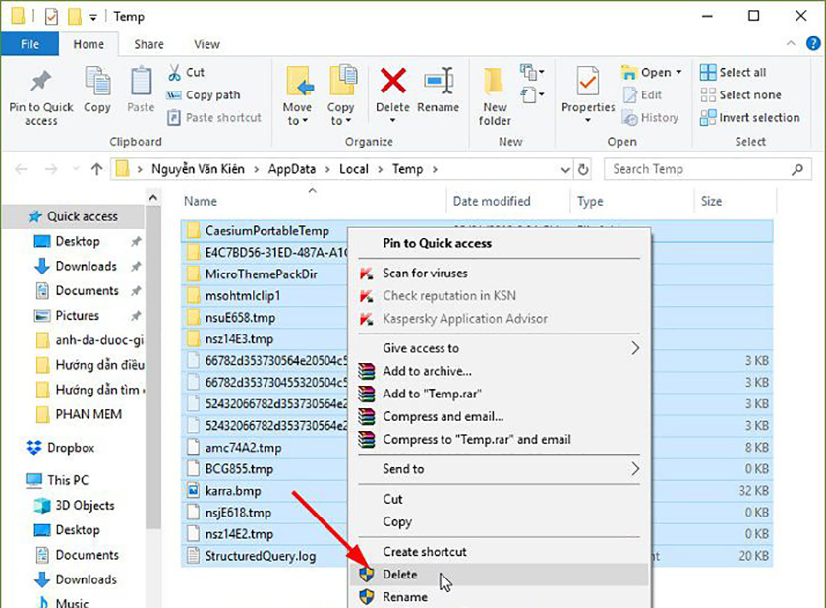This screenshot has height=608, width=826.
Task: Click the Cut scissors icon in ribbon
Action: point(174,72)
